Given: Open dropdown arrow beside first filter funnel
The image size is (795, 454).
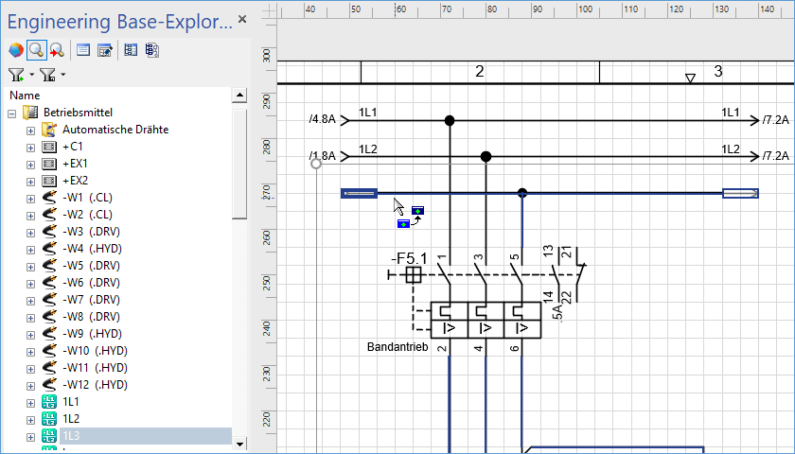Looking at the screenshot, I should [31, 75].
